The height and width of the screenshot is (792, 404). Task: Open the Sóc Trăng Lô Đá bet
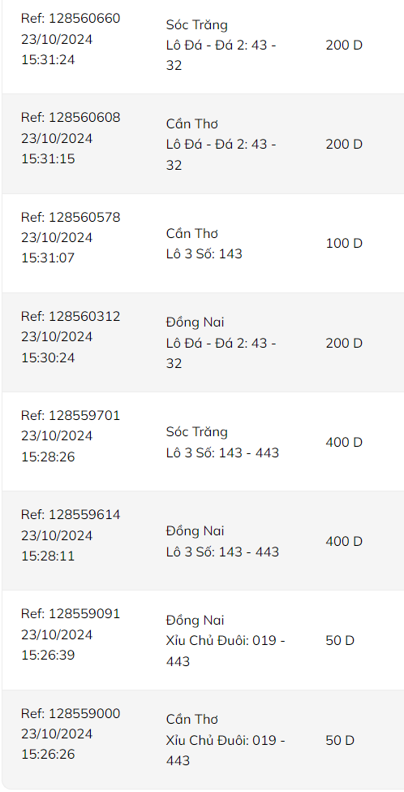[x=221, y=45]
